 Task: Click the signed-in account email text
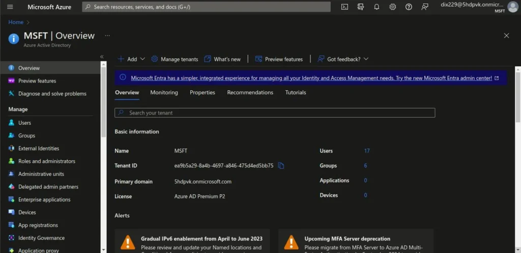pos(472,4)
